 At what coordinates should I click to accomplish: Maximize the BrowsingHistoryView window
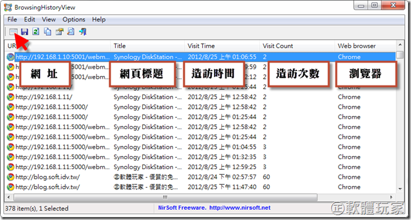coord(375,5)
